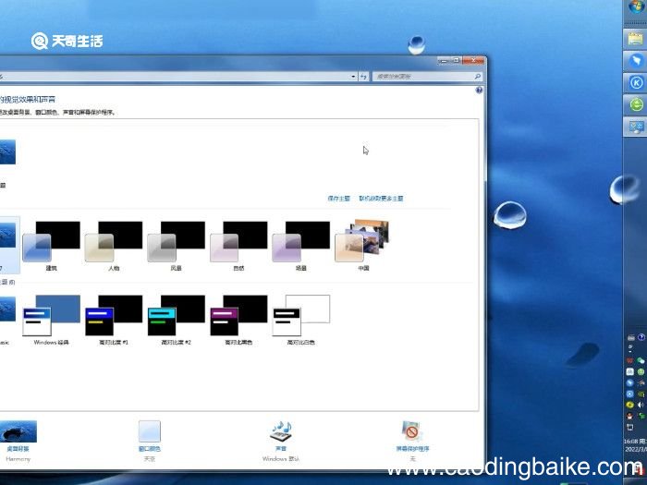Open the K music player taskbar icon
Screen dimensions: 647x485
pyautogui.click(x=636, y=82)
